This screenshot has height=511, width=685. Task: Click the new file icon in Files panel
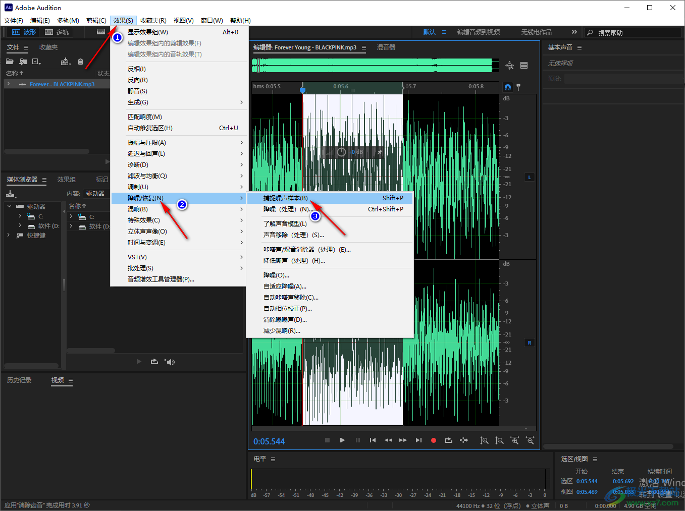tap(36, 62)
